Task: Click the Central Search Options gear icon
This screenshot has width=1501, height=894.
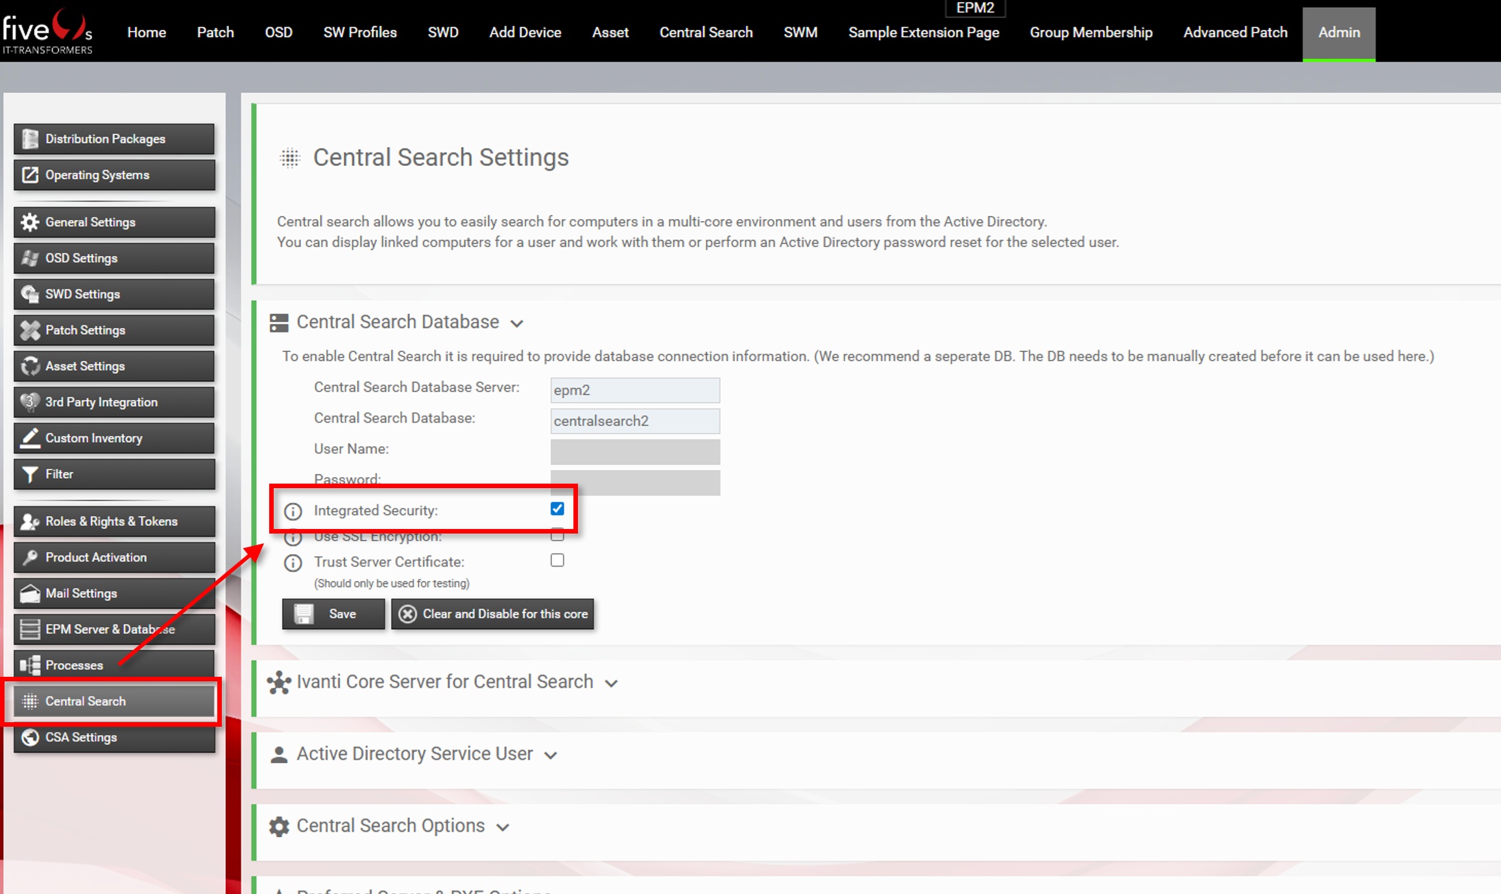Action: 279,827
